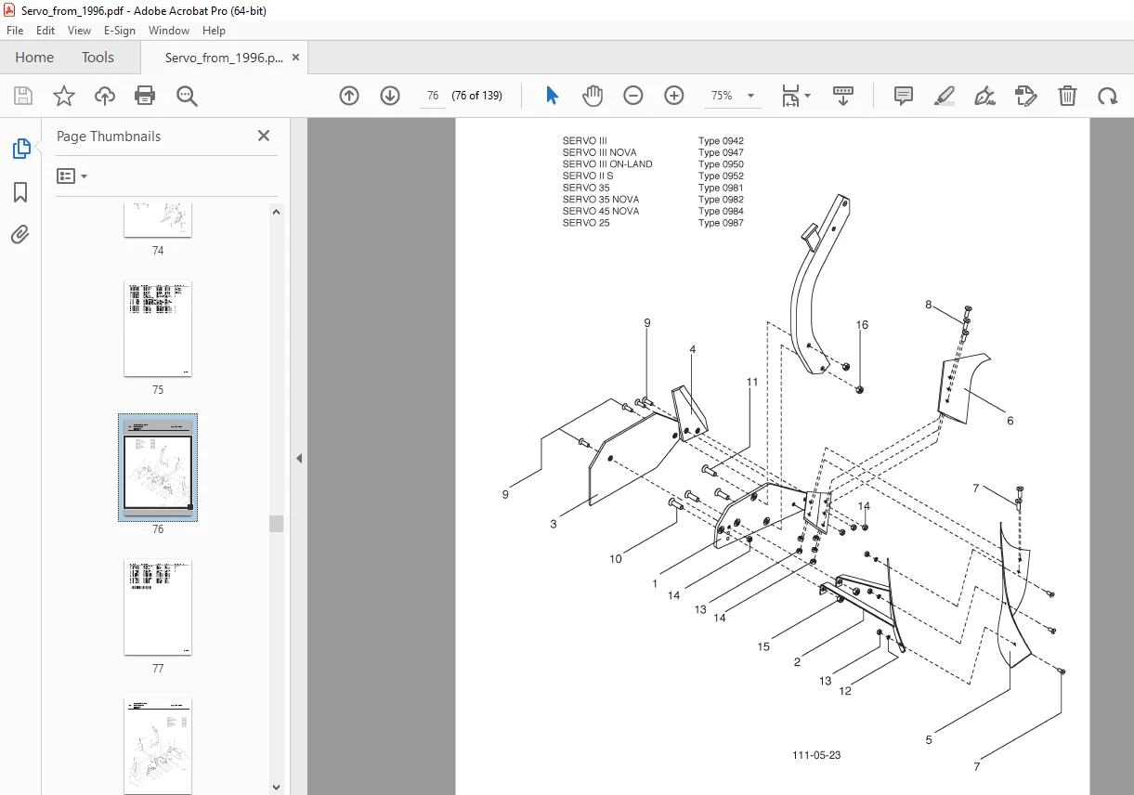Click the Save file icon
The height and width of the screenshot is (795, 1134).
[x=23, y=96]
